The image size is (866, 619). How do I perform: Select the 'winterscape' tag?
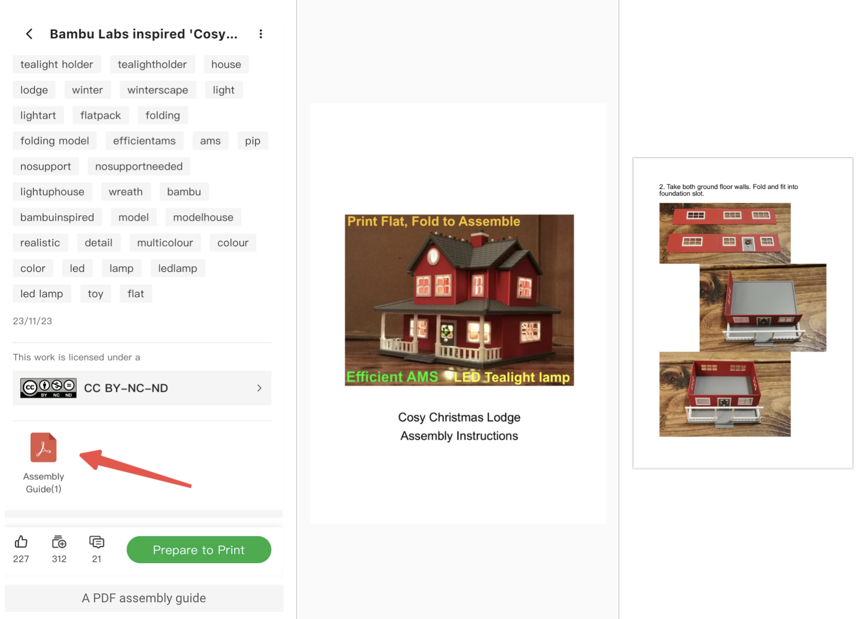coord(157,90)
